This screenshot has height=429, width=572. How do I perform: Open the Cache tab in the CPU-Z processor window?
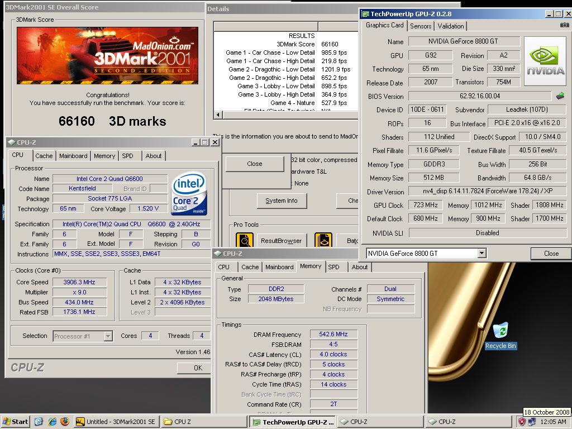click(x=44, y=156)
